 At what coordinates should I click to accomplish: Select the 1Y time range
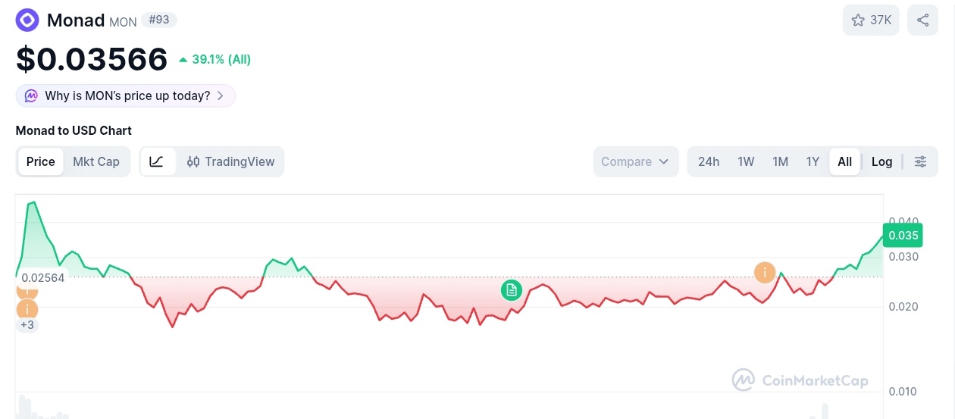[x=813, y=161]
